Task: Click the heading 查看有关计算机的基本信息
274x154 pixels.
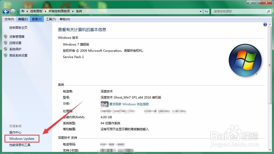Action: pyautogui.click(x=82, y=29)
